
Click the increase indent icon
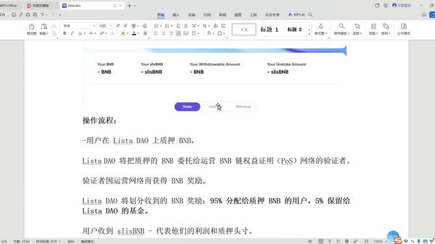pyautogui.click(x=186, y=26)
